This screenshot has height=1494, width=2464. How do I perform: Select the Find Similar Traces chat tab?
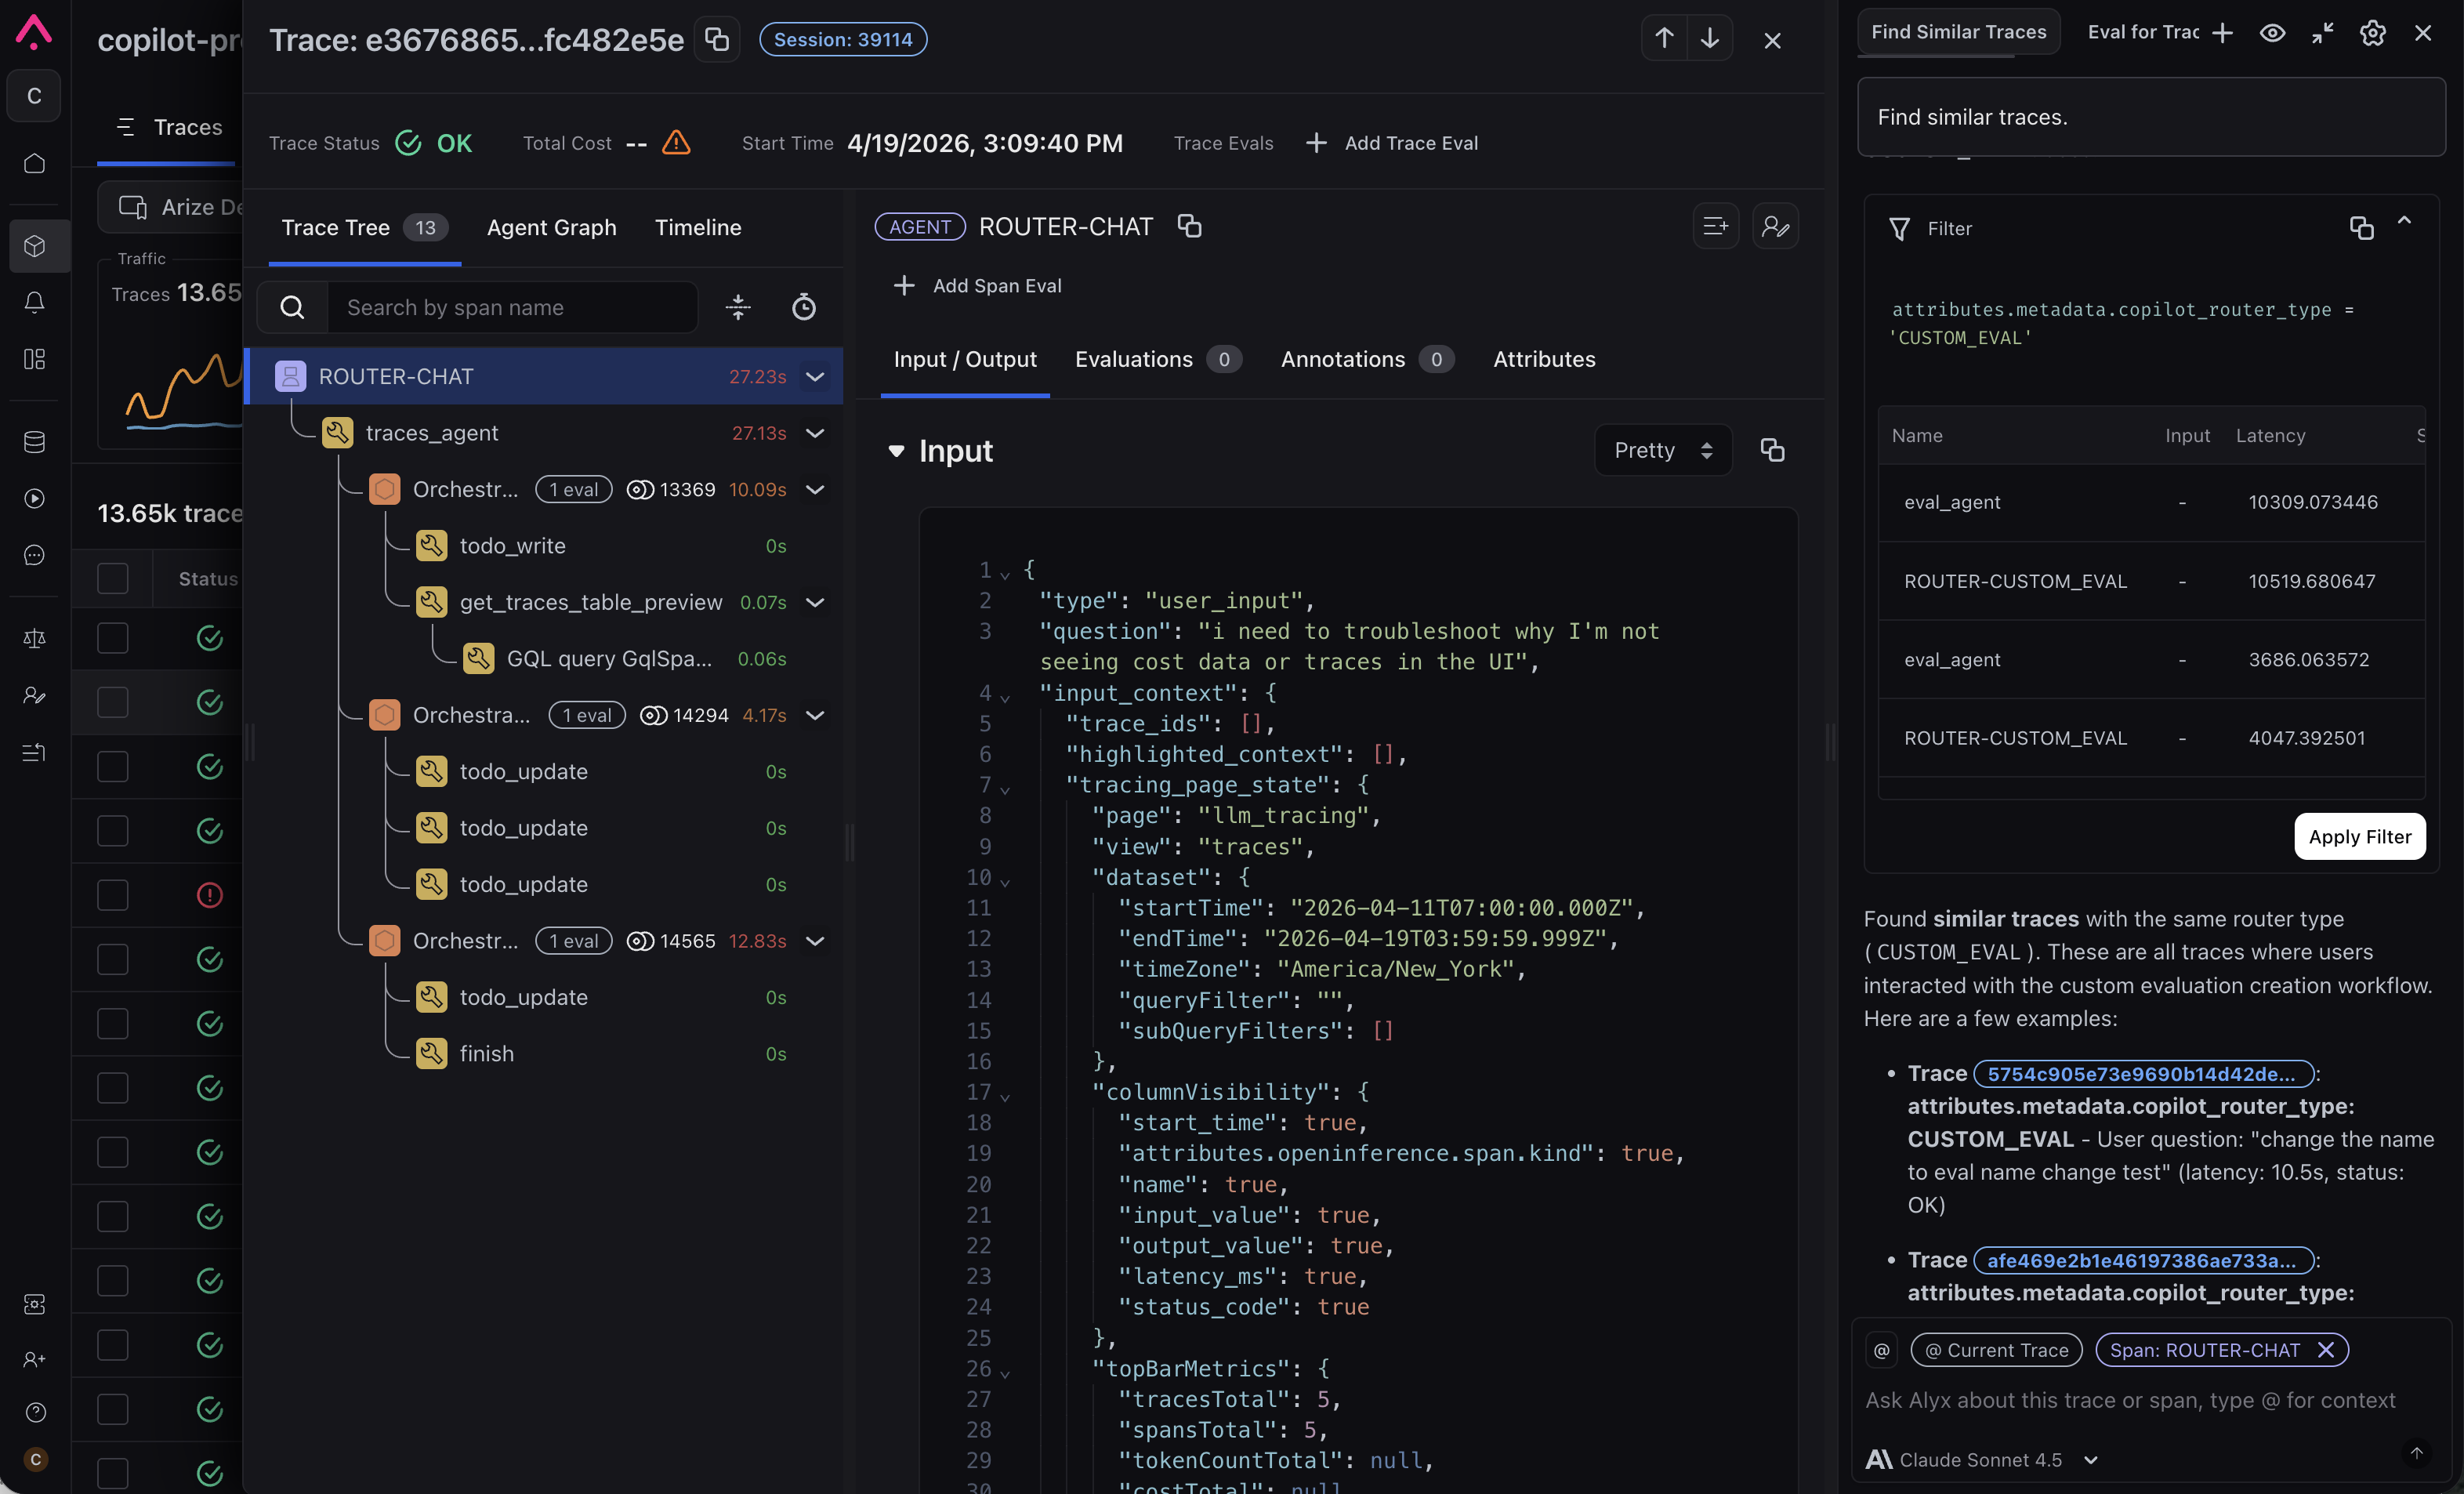[1958, 32]
